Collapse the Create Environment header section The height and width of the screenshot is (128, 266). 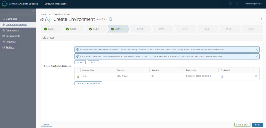point(261,19)
